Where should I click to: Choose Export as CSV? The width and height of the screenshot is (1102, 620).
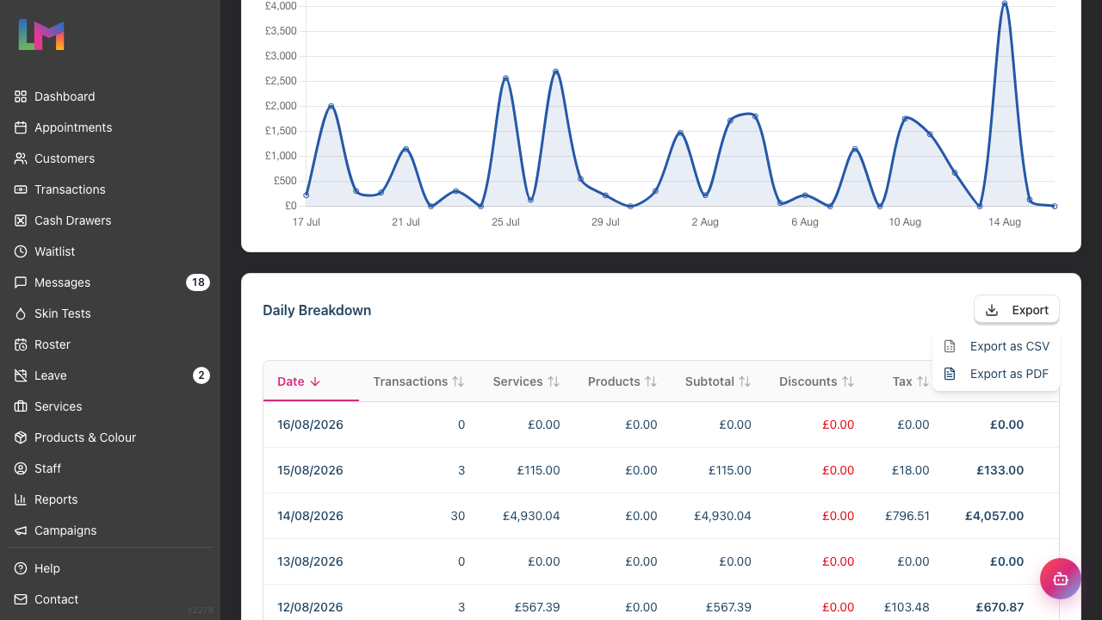tap(996, 346)
